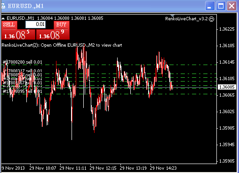The image size is (239, 173).
Task: Click the EURUSD.,M1 window title text
Action: pos(26,6)
